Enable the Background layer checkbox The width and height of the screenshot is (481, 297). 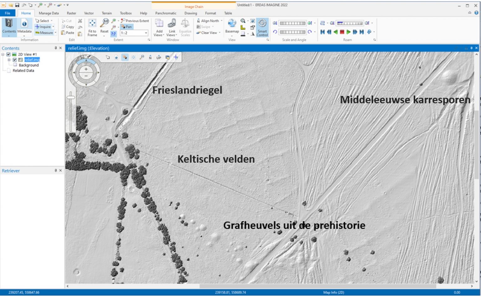click(x=15, y=65)
